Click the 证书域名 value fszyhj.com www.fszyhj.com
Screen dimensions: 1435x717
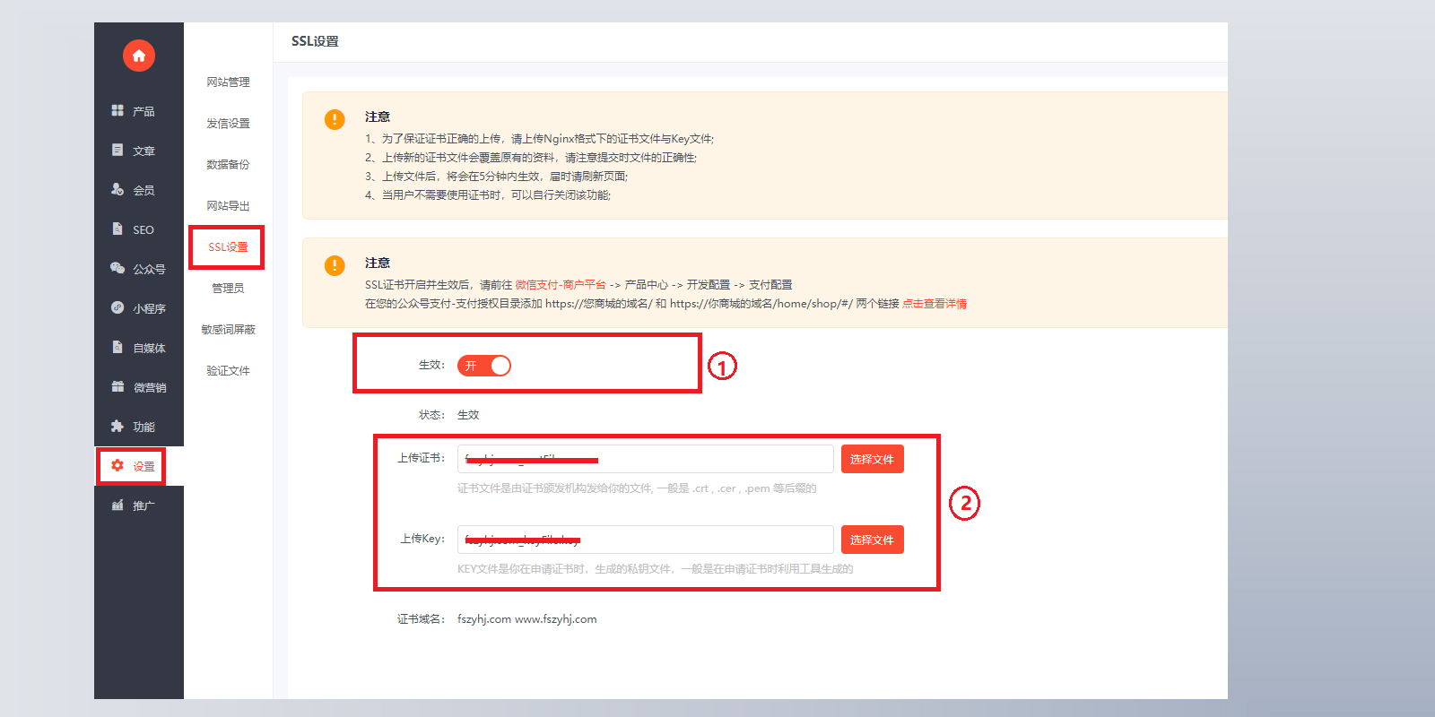tap(526, 619)
